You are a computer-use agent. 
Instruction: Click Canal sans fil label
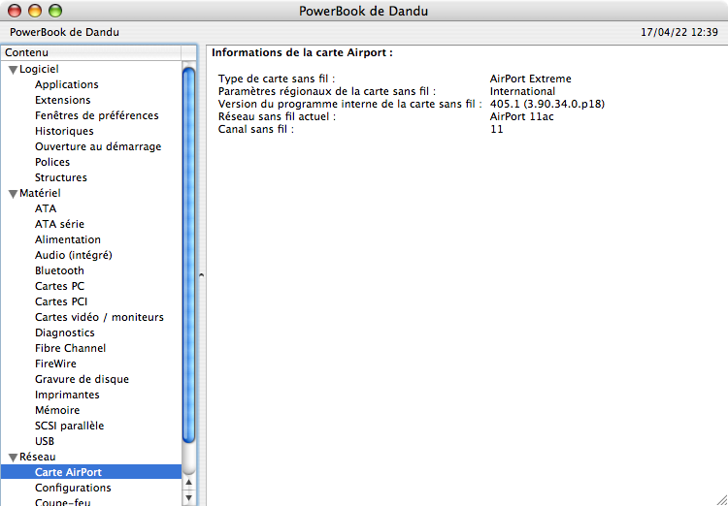pyautogui.click(x=256, y=129)
